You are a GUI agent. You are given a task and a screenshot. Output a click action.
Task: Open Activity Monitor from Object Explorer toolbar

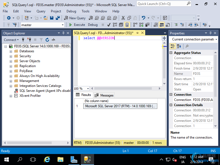(53, 40)
